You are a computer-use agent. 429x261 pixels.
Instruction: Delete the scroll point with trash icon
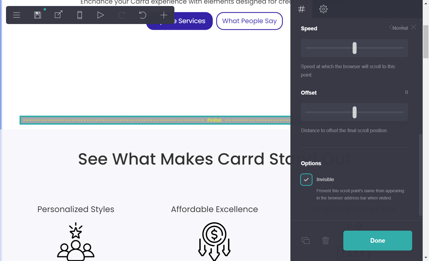[x=326, y=241]
